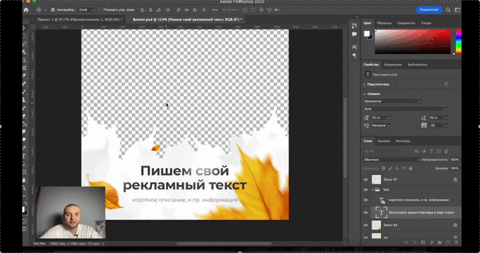Image resolution: width=480 pixels, height=253 pixels.
Task: Add layer style fx icon
Action: [x=415, y=242]
